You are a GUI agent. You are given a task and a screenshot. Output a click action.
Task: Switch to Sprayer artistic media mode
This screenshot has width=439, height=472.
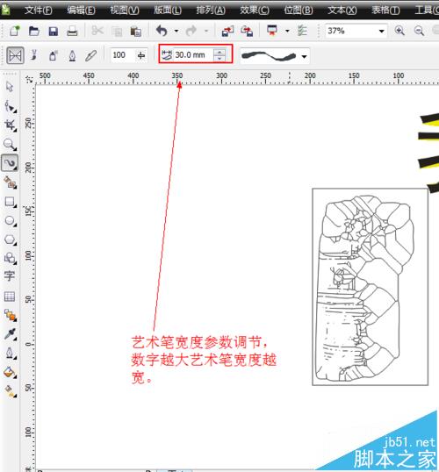click(x=53, y=55)
